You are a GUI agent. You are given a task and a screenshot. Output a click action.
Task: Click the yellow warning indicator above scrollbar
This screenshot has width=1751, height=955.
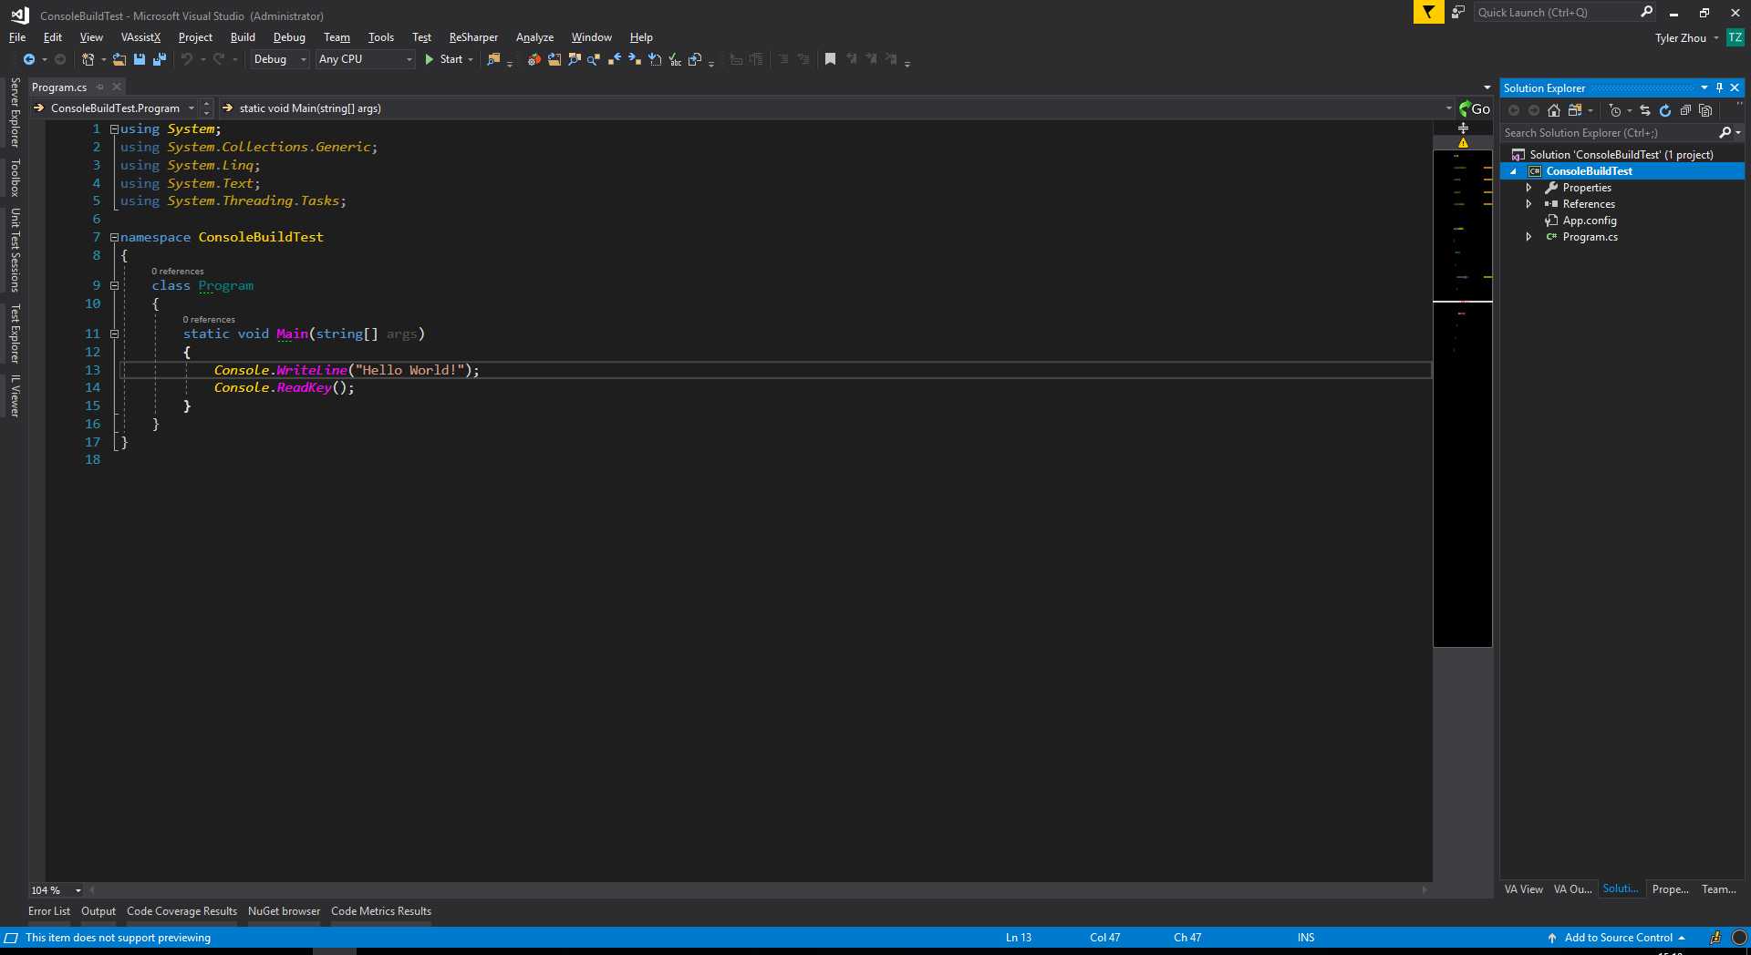[x=1463, y=143]
